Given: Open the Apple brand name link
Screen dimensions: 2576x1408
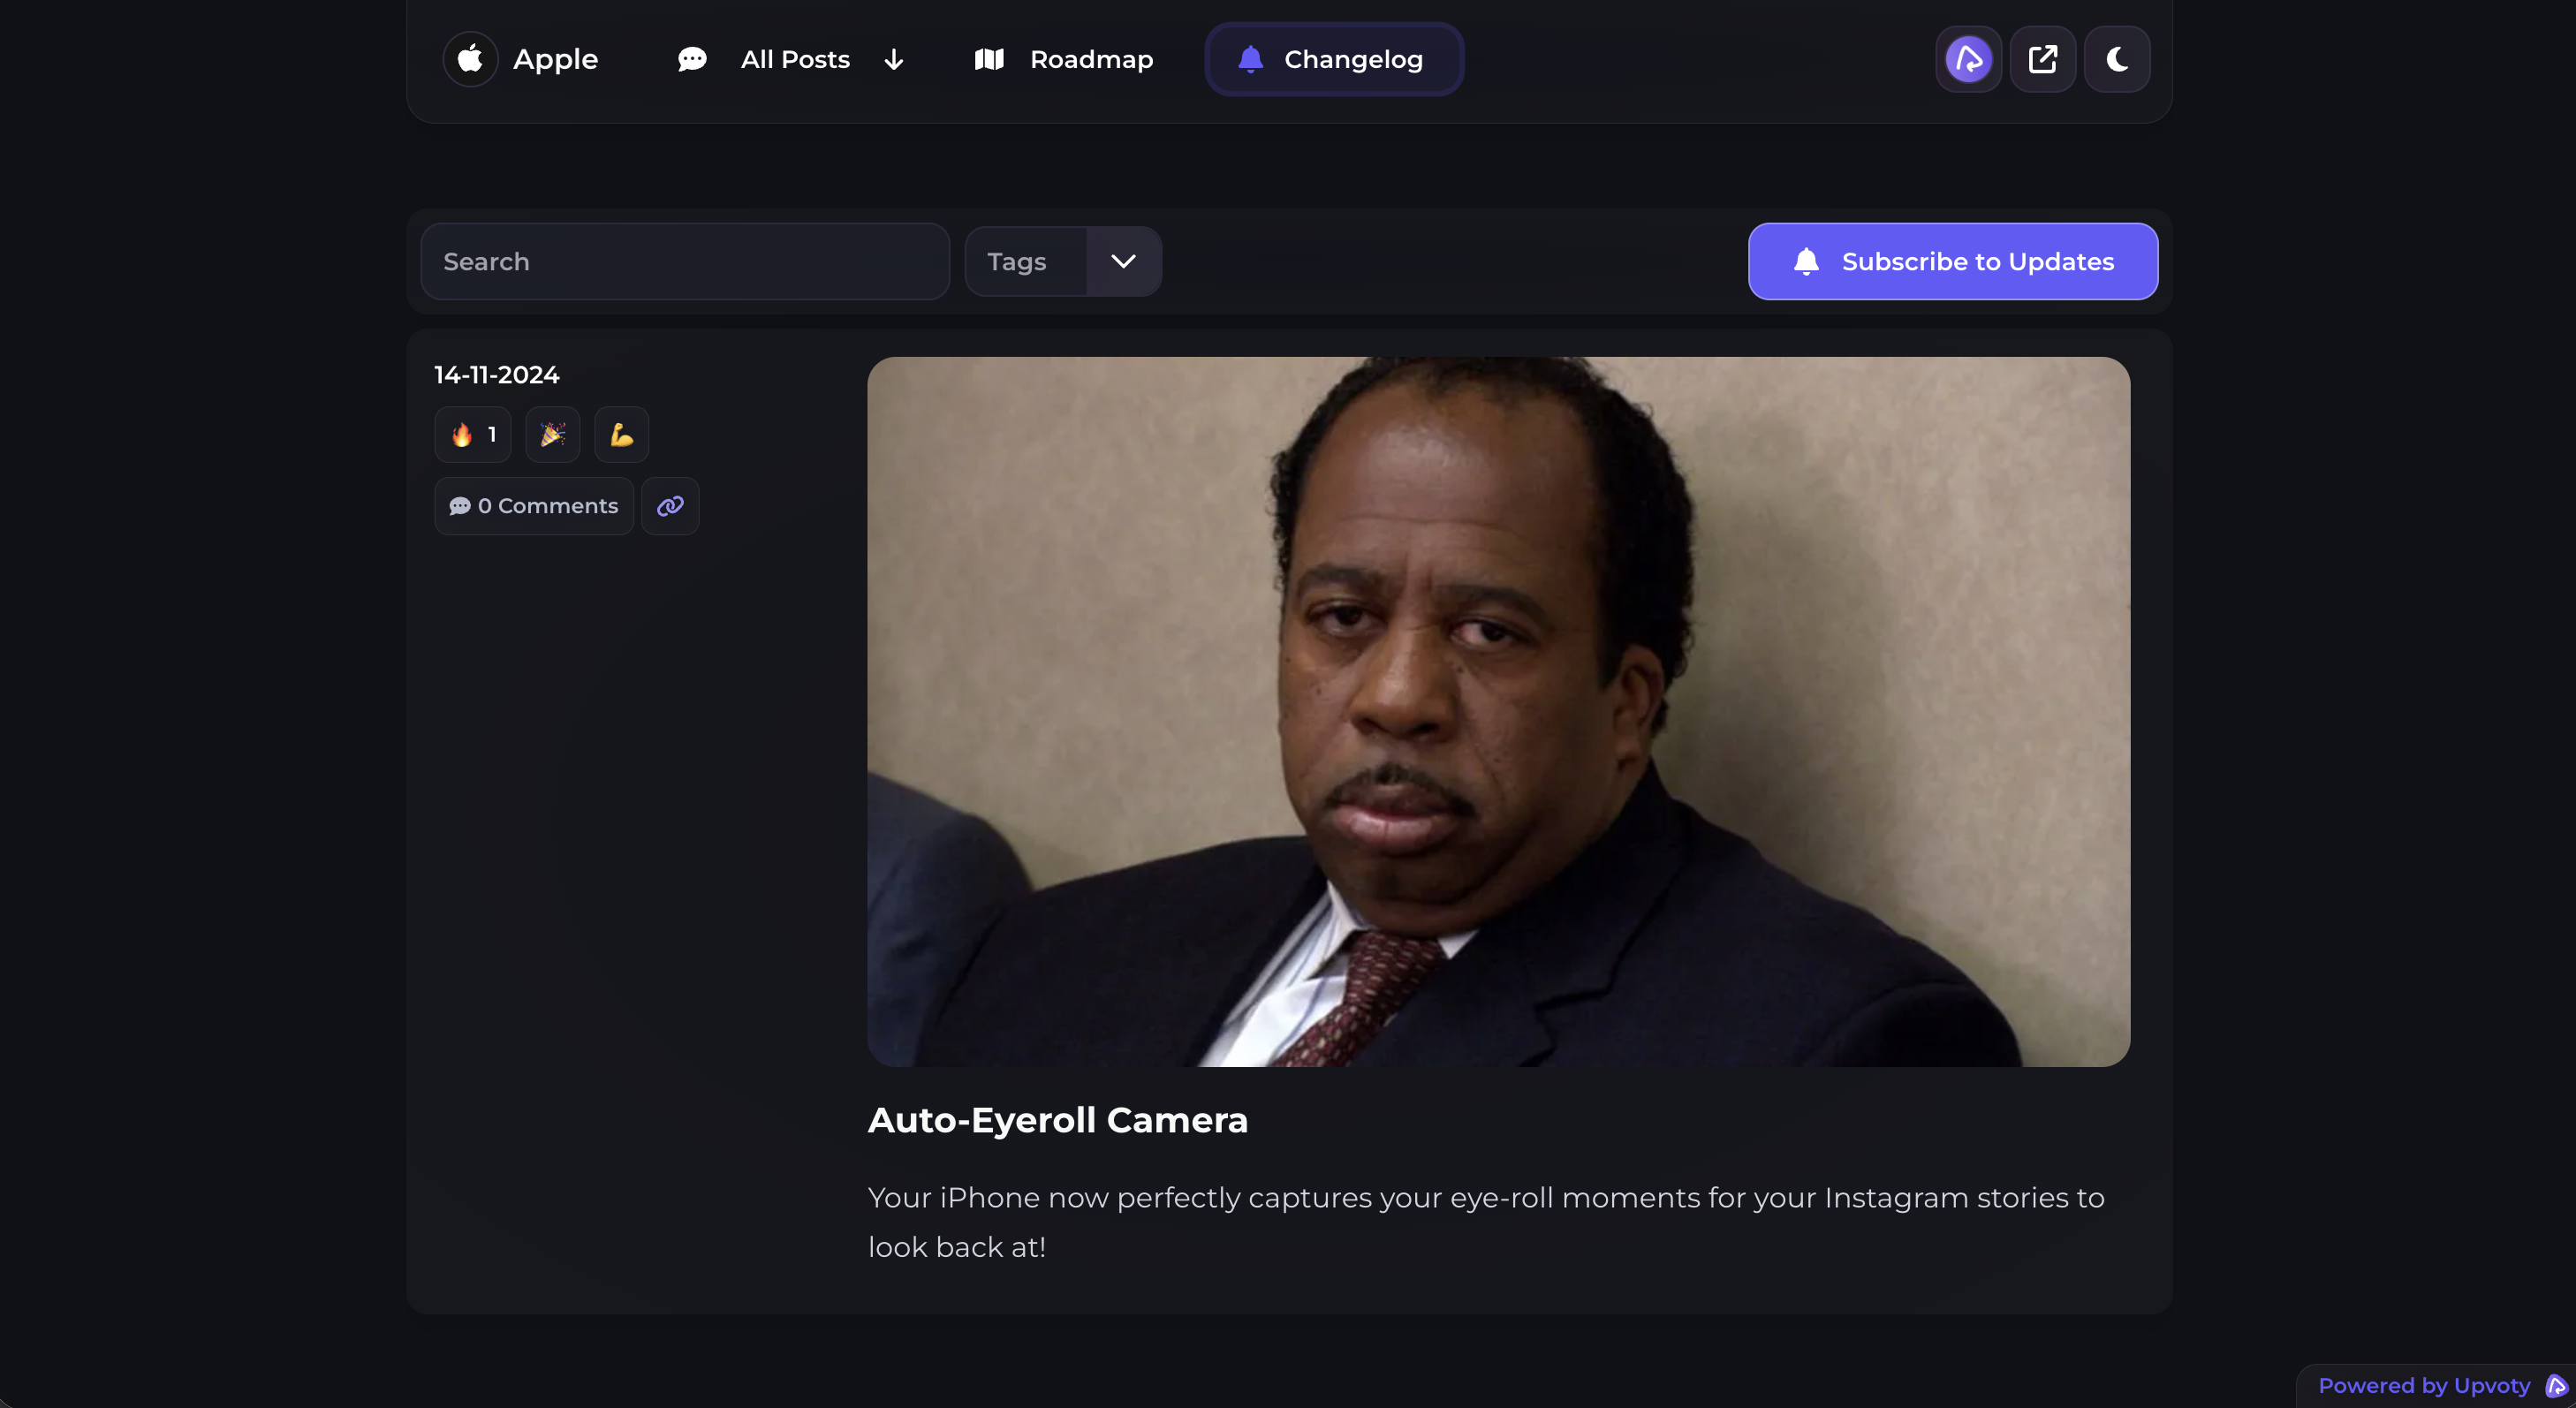Looking at the screenshot, I should (x=555, y=59).
